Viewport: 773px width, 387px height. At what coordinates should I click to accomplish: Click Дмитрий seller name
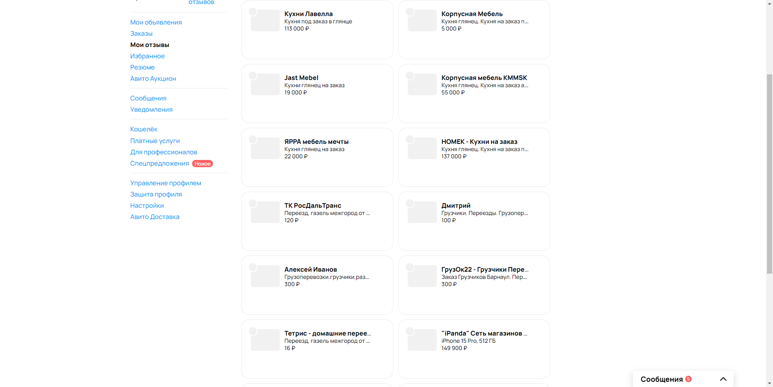(x=456, y=206)
